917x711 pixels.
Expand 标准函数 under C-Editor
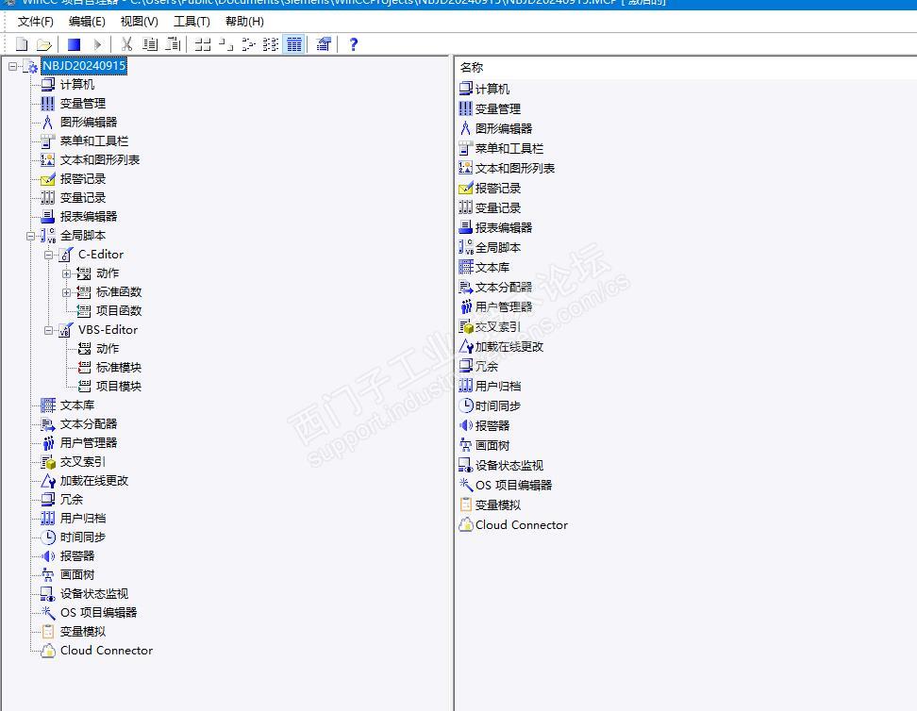pyautogui.click(x=67, y=292)
